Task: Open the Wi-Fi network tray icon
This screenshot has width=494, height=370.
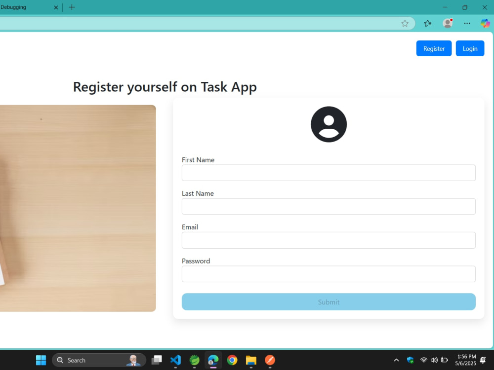Action: click(x=424, y=360)
